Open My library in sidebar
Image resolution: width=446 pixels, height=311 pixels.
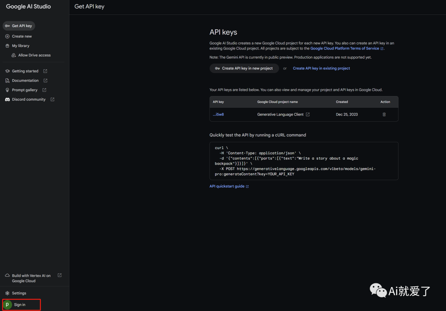coord(20,46)
